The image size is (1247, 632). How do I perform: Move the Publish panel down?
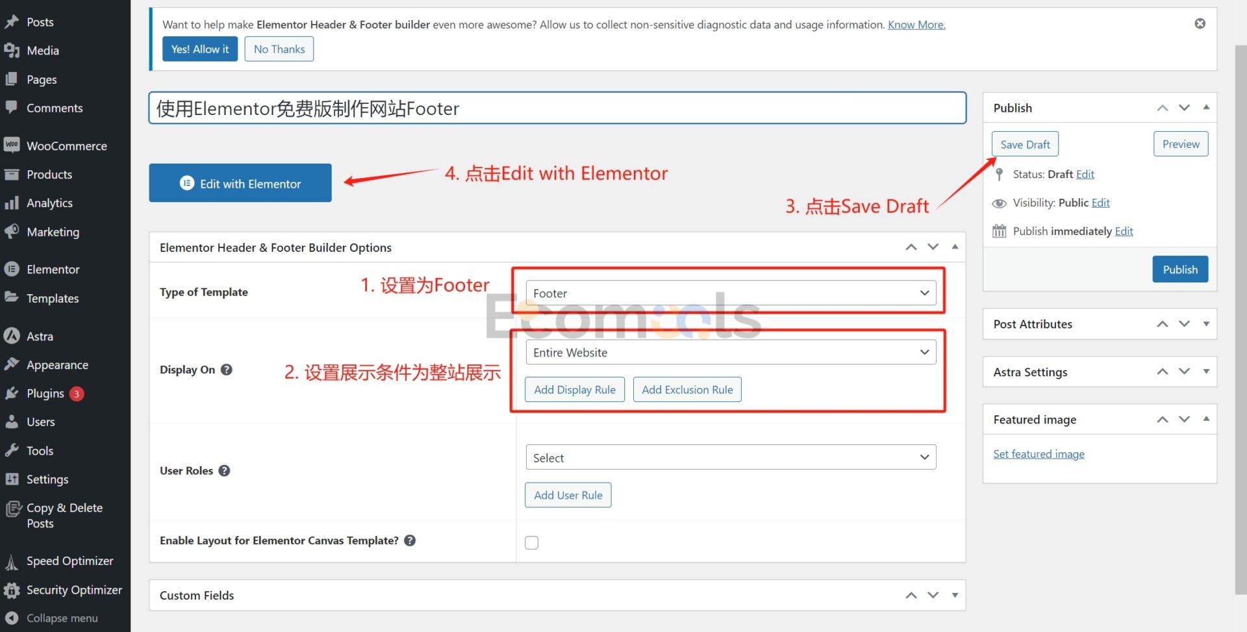(1185, 108)
